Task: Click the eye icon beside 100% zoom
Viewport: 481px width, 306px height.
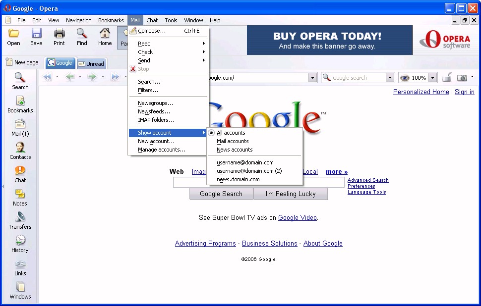Action: (x=405, y=78)
